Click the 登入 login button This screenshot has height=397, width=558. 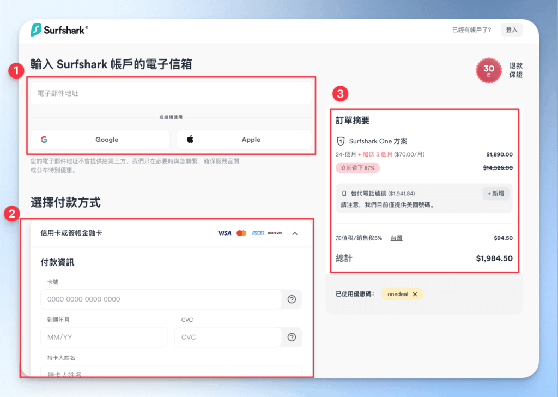511,30
